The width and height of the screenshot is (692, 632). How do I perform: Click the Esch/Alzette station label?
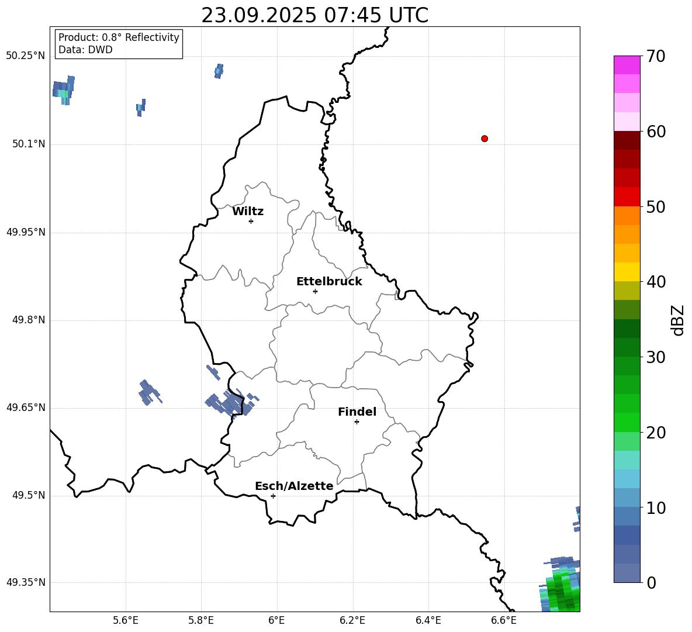pyautogui.click(x=295, y=486)
